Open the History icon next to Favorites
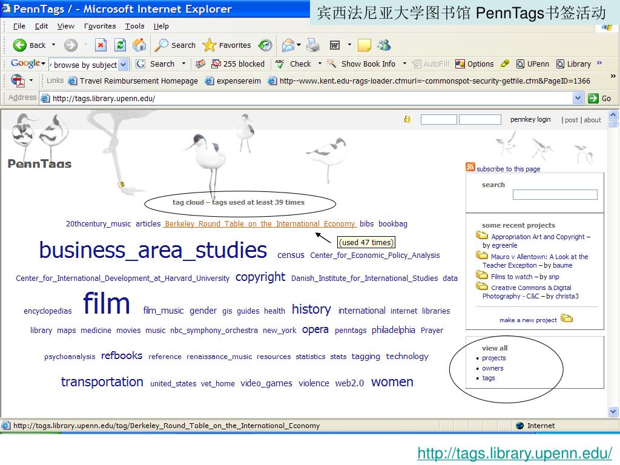Viewport: 620px width, 465px height. tap(265, 45)
